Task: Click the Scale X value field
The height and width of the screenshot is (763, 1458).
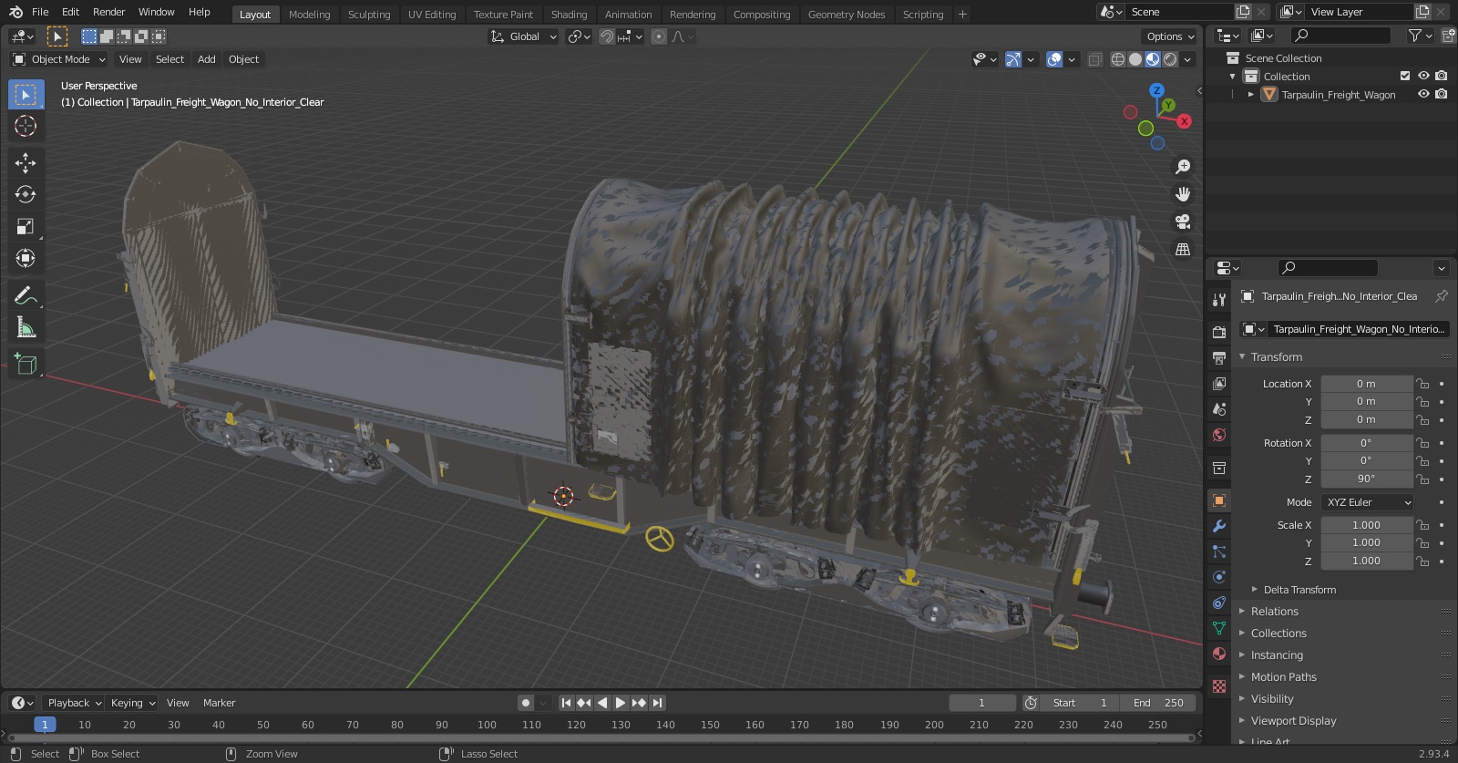Action: (1367, 525)
